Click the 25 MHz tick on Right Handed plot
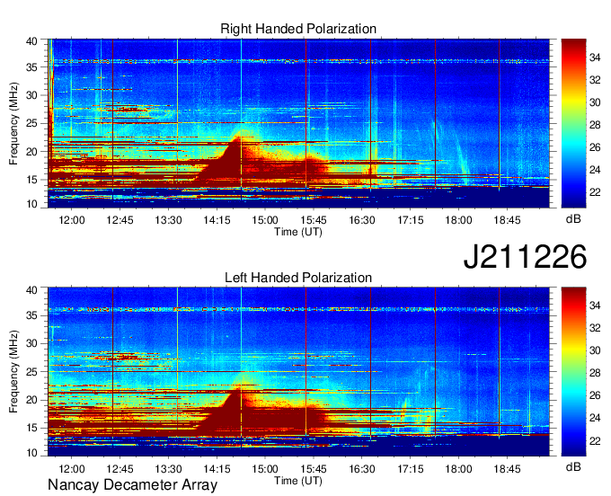This screenshot has width=611, height=496. [32, 123]
